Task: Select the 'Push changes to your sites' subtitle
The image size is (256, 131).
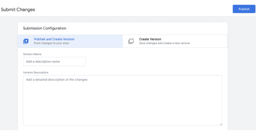Action: point(51,43)
